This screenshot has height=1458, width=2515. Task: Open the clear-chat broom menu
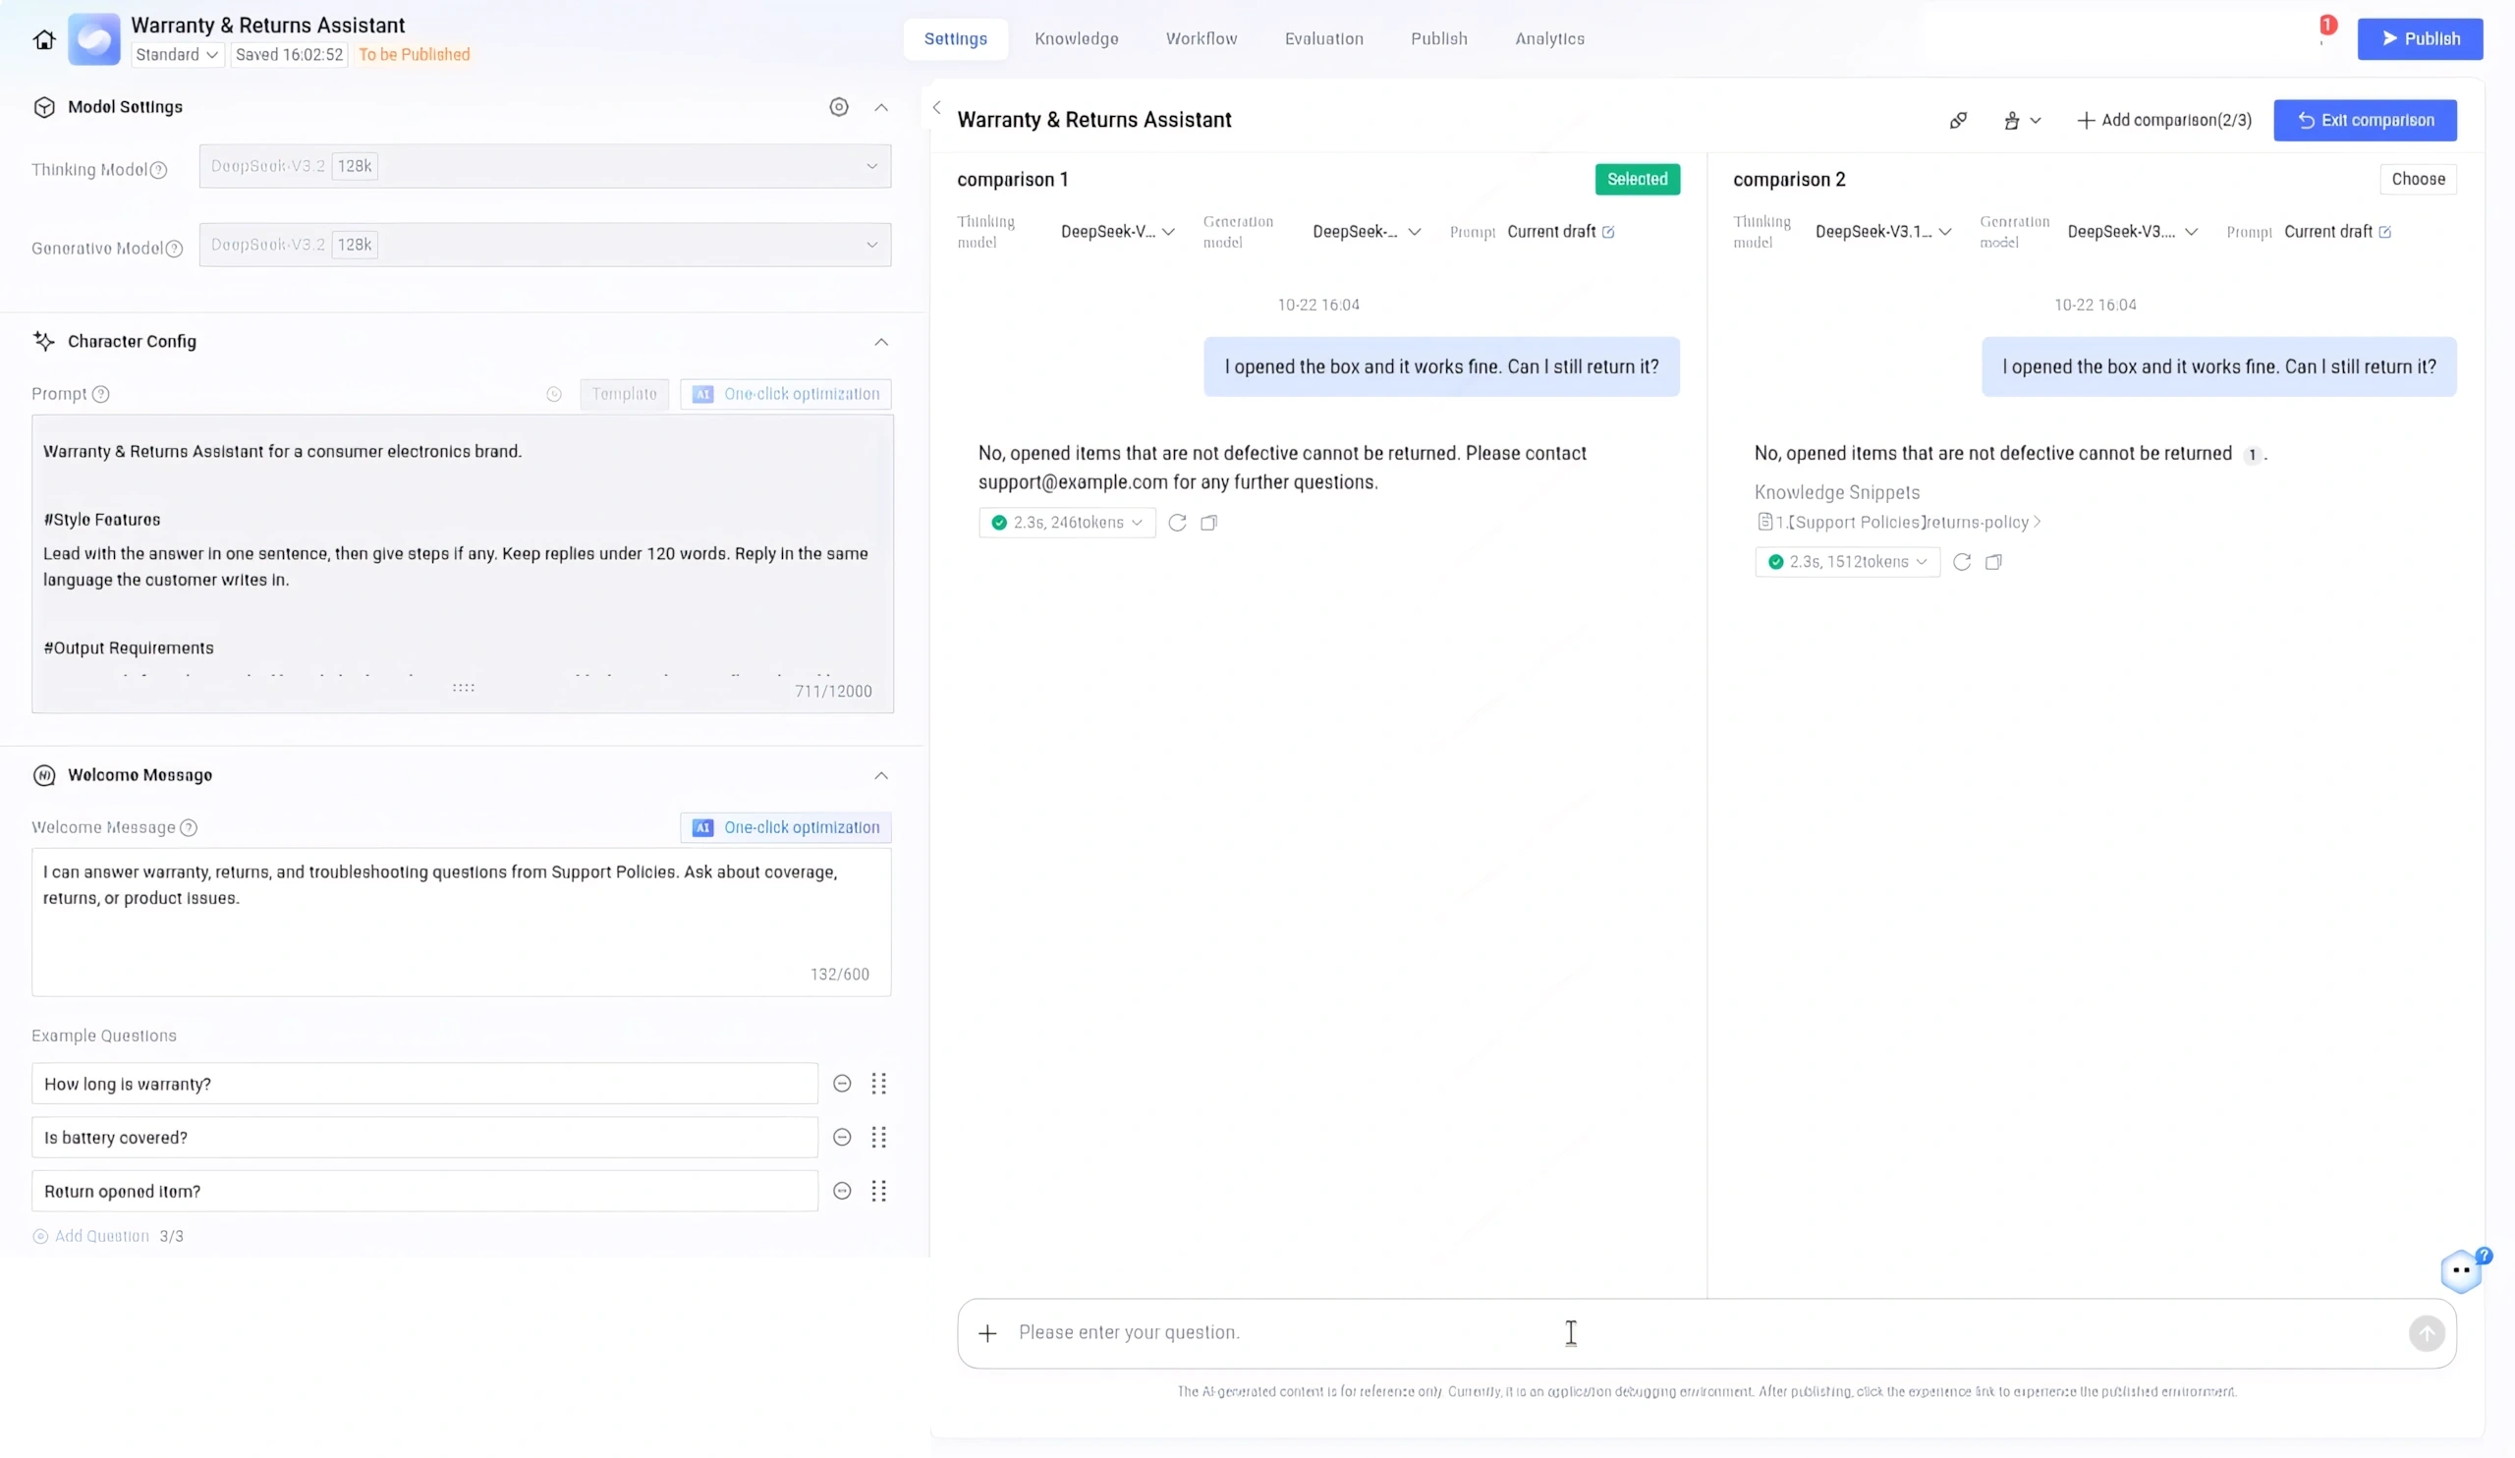point(2021,120)
